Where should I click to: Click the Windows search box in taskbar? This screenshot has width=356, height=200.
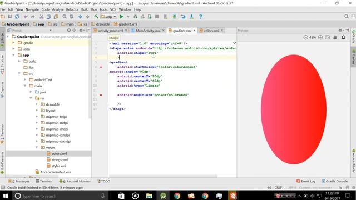[60, 196]
